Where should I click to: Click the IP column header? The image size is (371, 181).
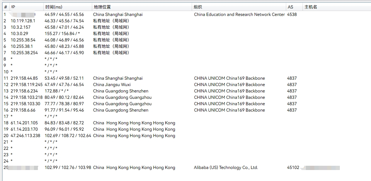click(x=13, y=7)
